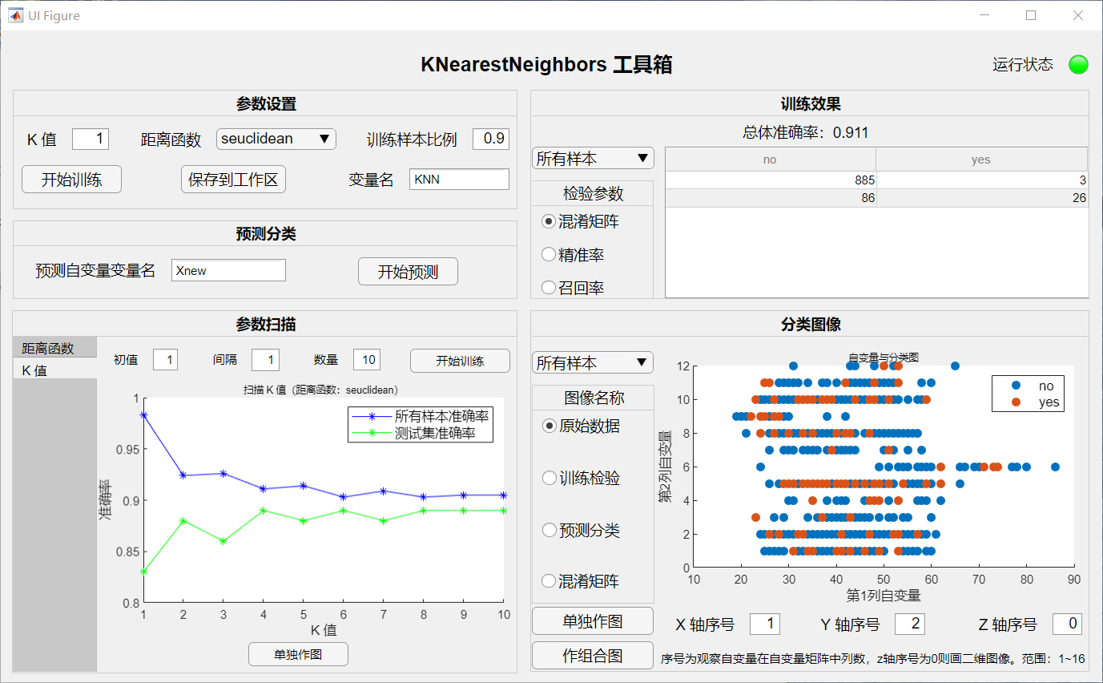Click the 训练样本比例 field showing 0.9
The width and height of the screenshot is (1103, 683).
coord(491,139)
